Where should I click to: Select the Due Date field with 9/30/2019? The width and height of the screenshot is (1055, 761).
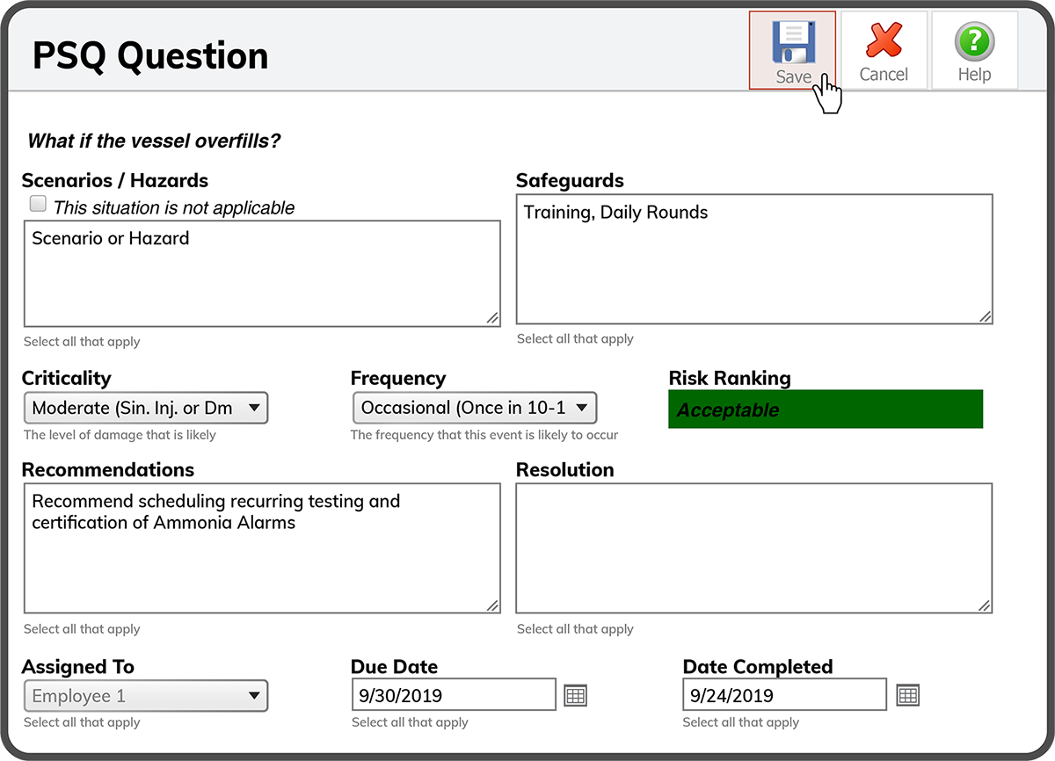[x=454, y=695]
